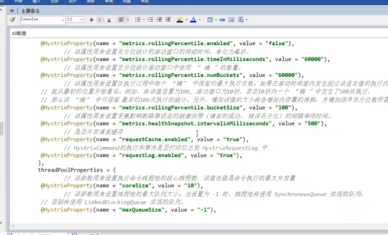Toggle underline formatting
Image resolution: width=388 pixels, height=235 pixels.
(x=109, y=20)
